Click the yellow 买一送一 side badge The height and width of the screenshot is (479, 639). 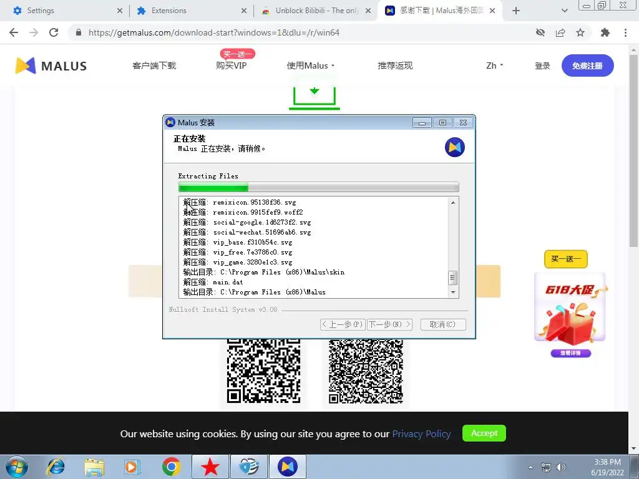pos(565,259)
